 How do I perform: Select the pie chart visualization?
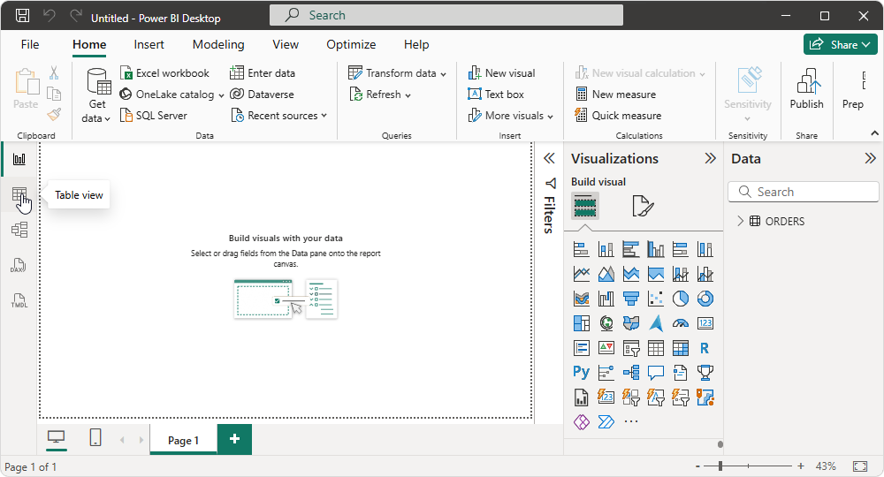[x=681, y=299]
